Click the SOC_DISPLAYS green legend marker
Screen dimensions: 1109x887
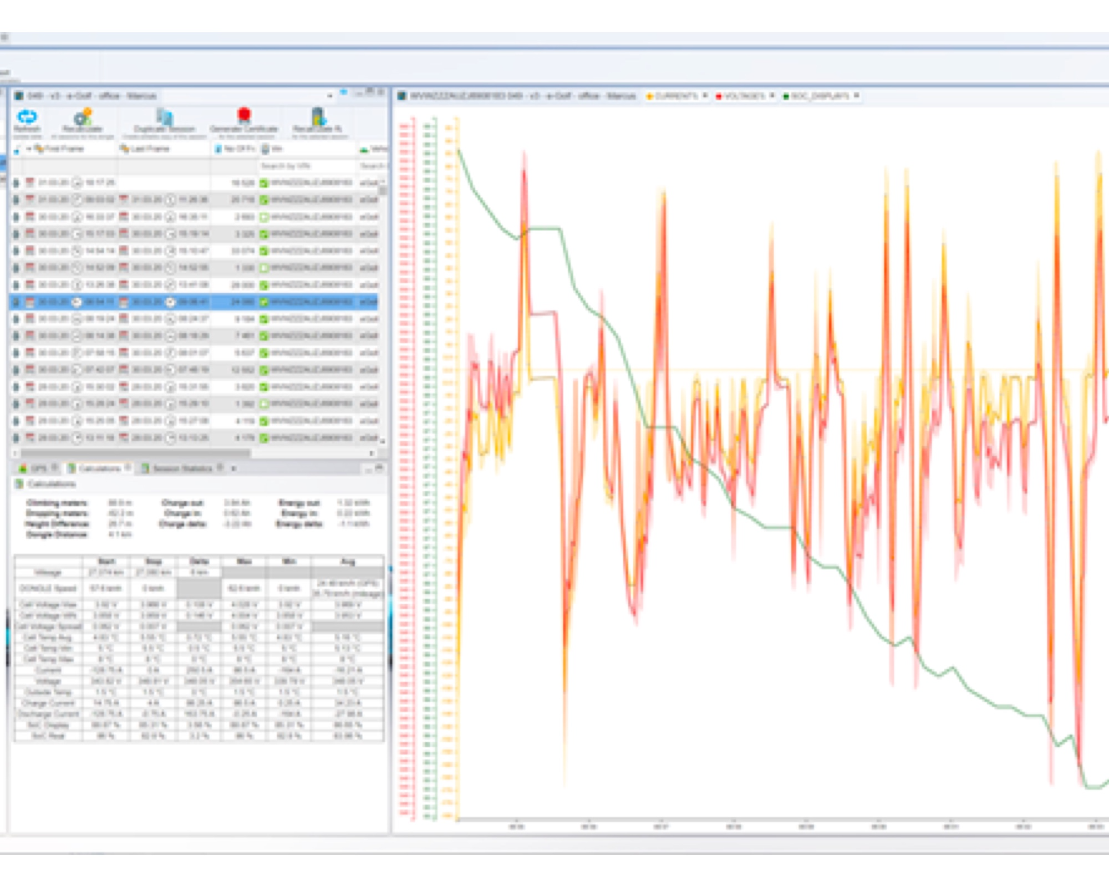786,96
